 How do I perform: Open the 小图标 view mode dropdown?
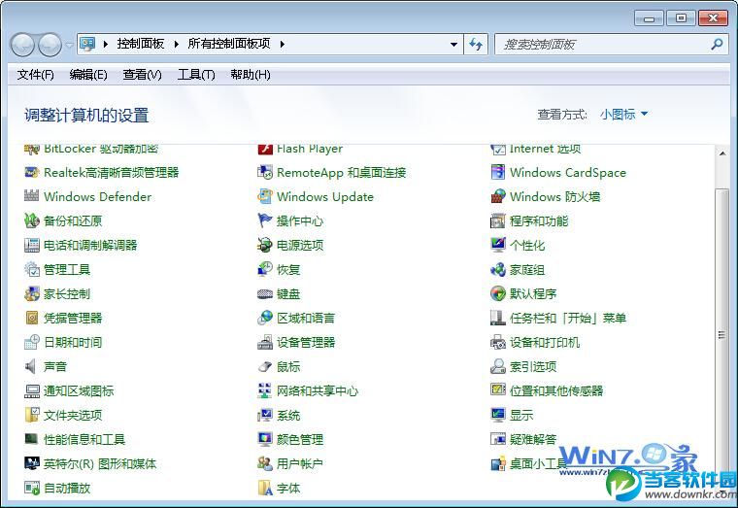623,114
